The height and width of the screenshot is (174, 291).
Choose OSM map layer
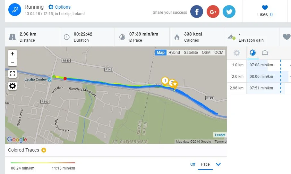[206, 53]
